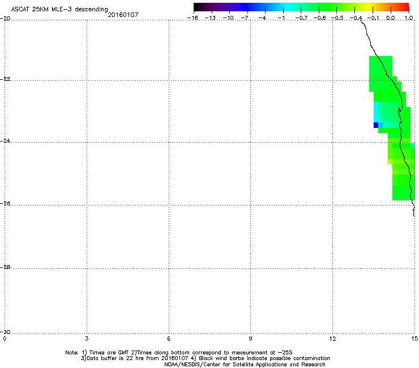Click the black end of the color bar
419x368 pixels.
(x=196, y=7)
